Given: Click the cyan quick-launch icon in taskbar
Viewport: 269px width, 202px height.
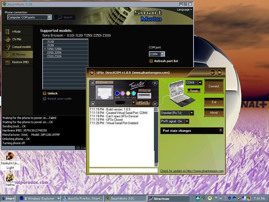Looking at the screenshot, I should pyautogui.click(x=197, y=198).
